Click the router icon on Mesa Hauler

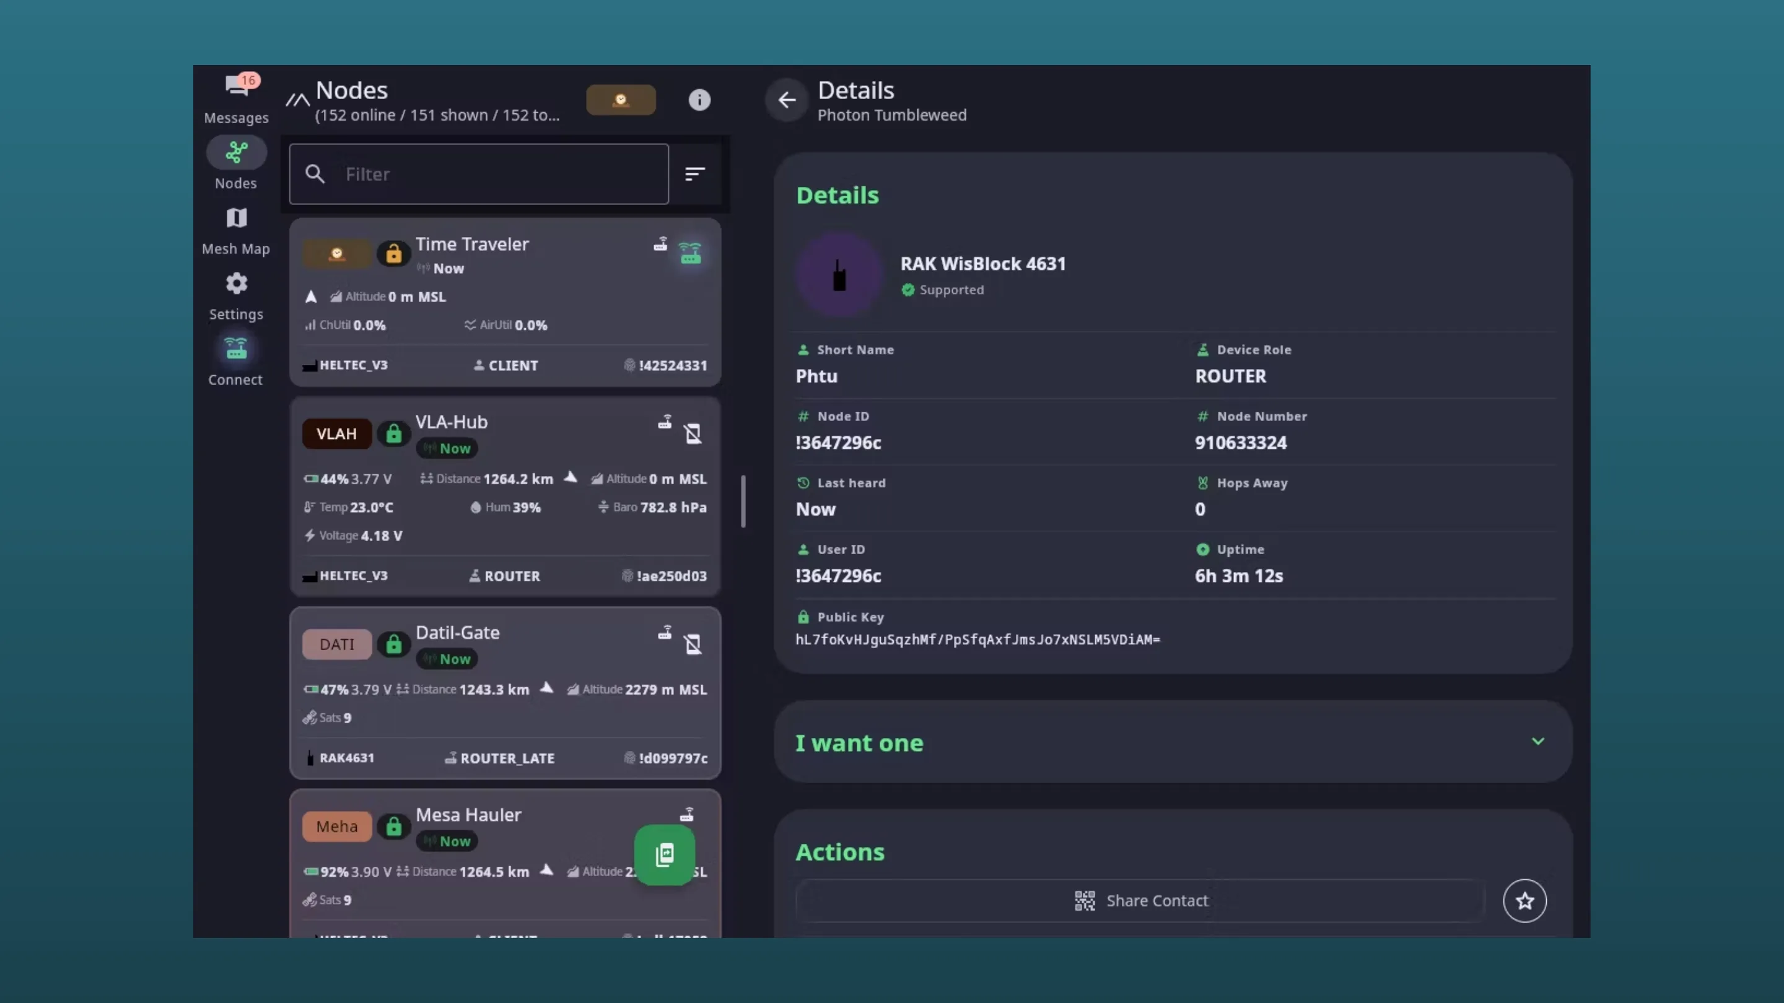[686, 815]
